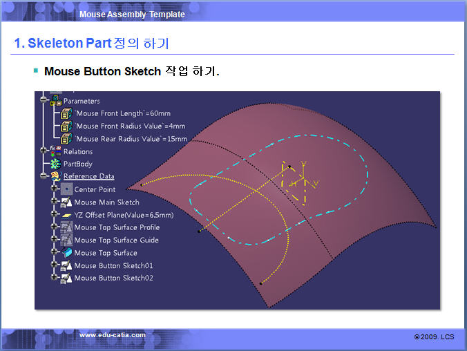Click the Parameters node icon
Viewport: 467px width, 351px height.
pyautogui.click(x=55, y=101)
